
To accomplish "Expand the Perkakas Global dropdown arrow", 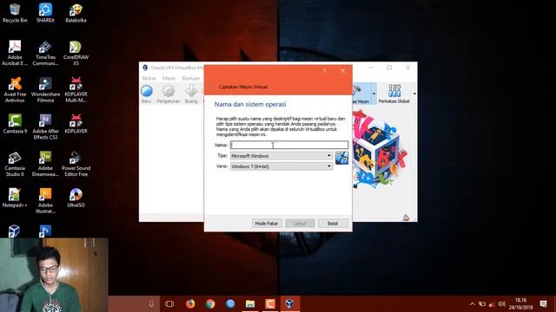I will [x=414, y=94].
